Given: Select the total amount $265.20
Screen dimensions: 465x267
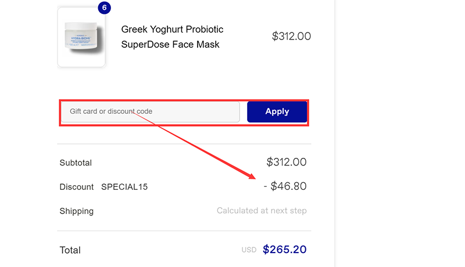Looking at the screenshot, I should (x=284, y=250).
